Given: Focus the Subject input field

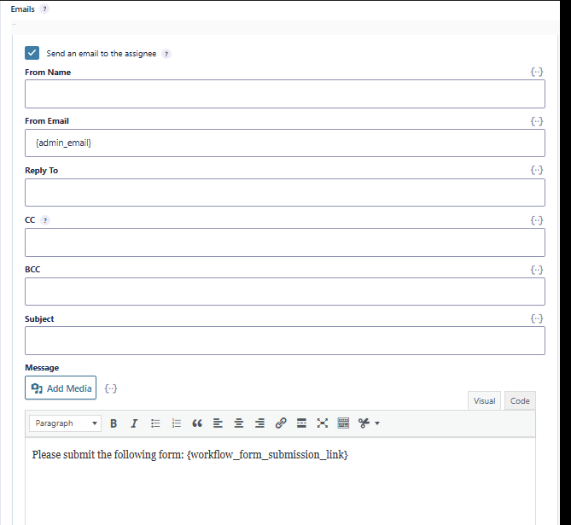Looking at the screenshot, I should point(285,341).
